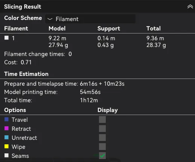
Task: Select the Model column header
Action: [x=57, y=29]
